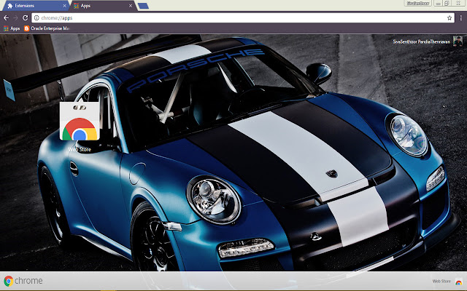Open a new tab
Image resolution: width=467 pixels, height=291 pixels.
click(x=143, y=6)
